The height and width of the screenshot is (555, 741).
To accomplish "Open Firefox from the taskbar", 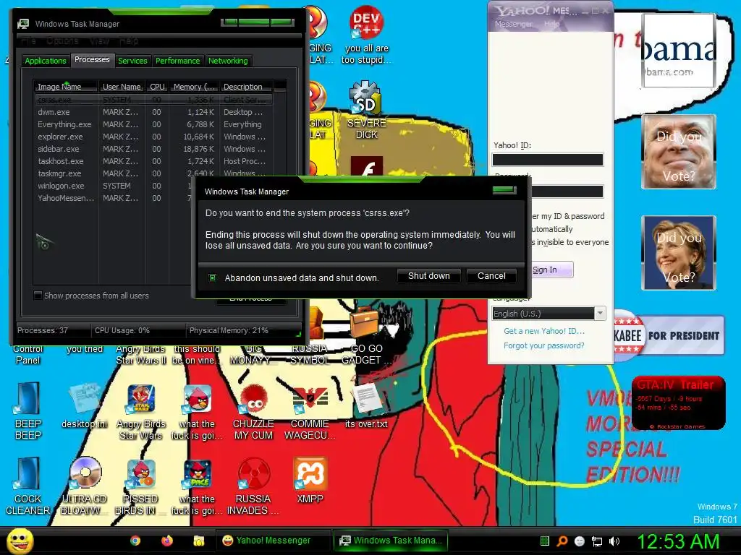I will (x=167, y=541).
